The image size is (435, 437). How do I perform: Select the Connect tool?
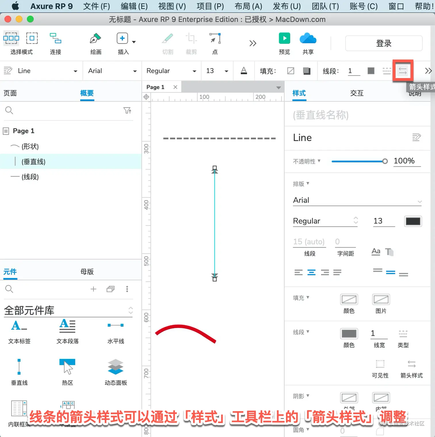point(55,38)
